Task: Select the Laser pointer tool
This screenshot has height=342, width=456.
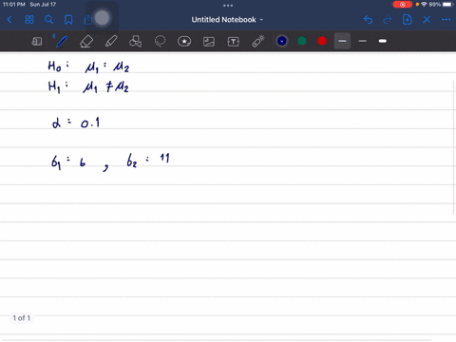Action: point(258,42)
